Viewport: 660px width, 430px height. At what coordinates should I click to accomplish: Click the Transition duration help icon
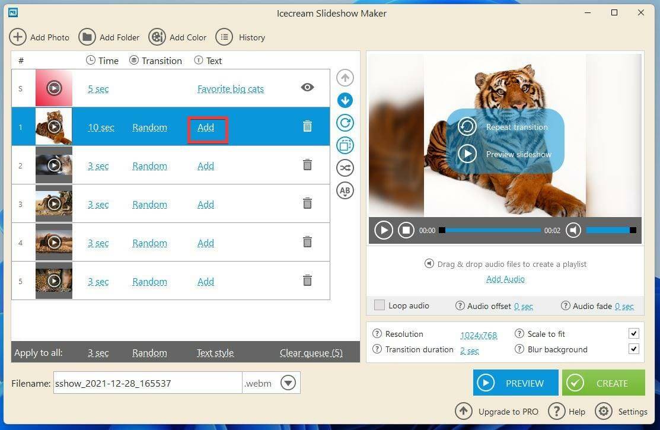tap(377, 349)
